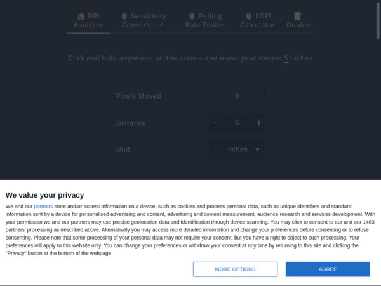Viewport: 381px width, 286px height.
Task: Click the mouse icon beside Sensitivity Converter
Action: tap(124, 17)
